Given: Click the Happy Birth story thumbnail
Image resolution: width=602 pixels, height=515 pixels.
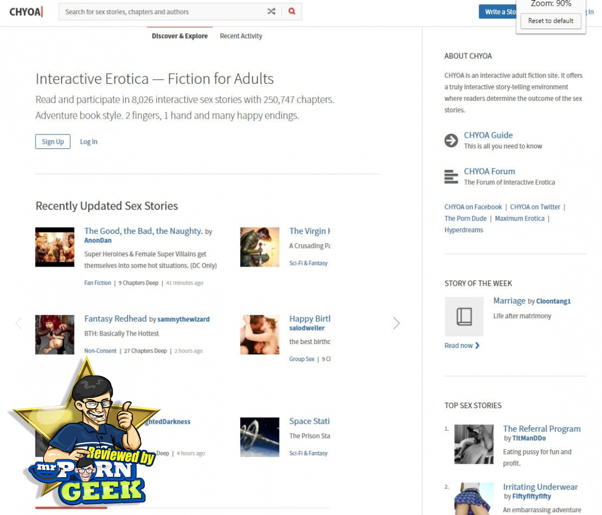Looking at the screenshot, I should 259,335.
